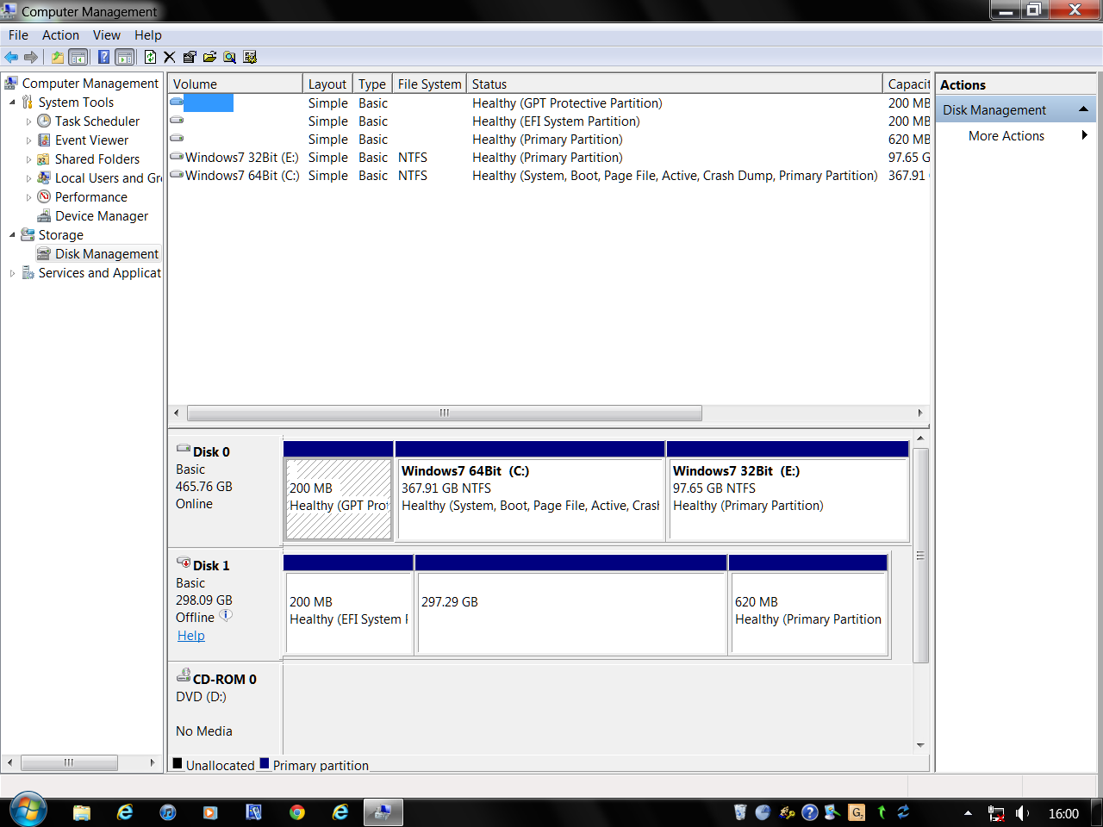Select Computer Management root in the tree

pos(90,84)
